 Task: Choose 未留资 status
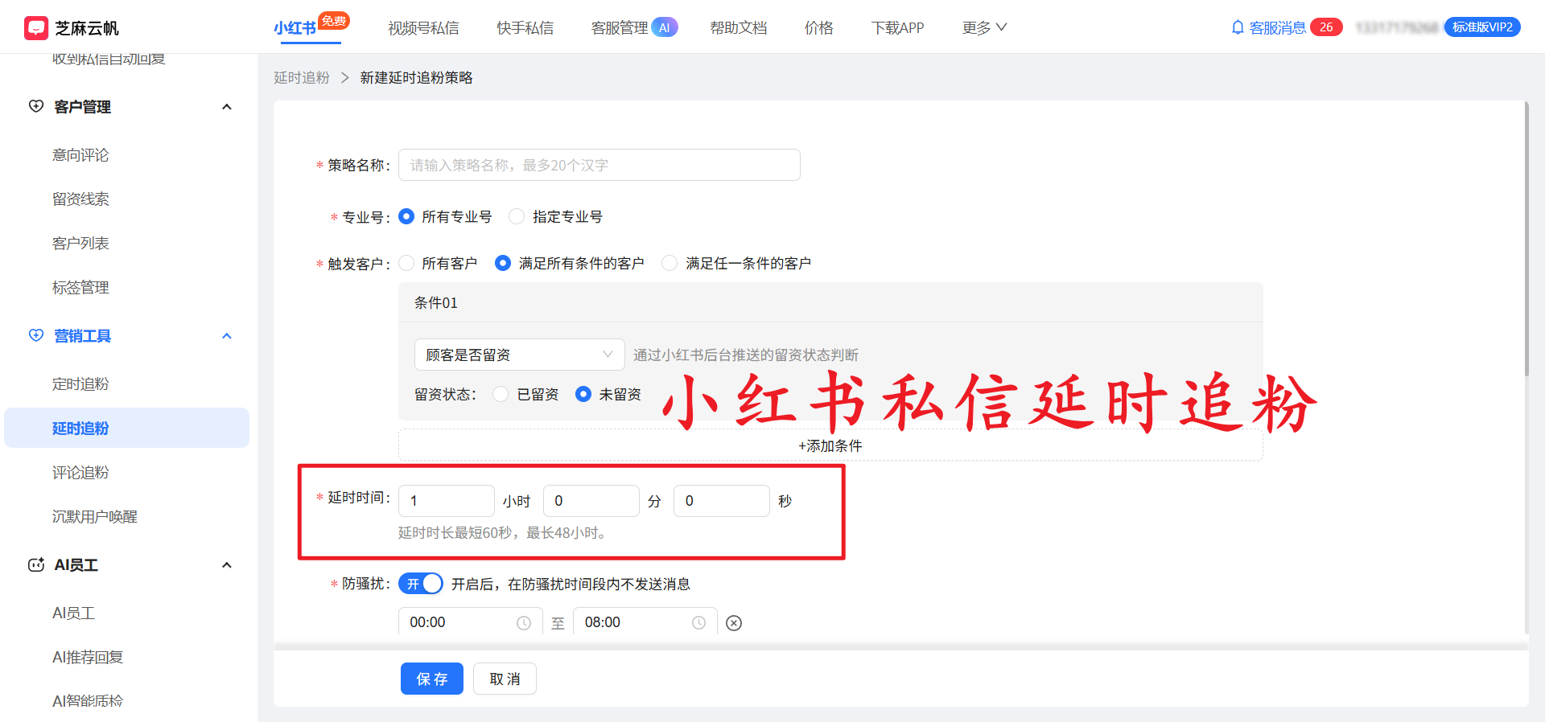point(583,394)
